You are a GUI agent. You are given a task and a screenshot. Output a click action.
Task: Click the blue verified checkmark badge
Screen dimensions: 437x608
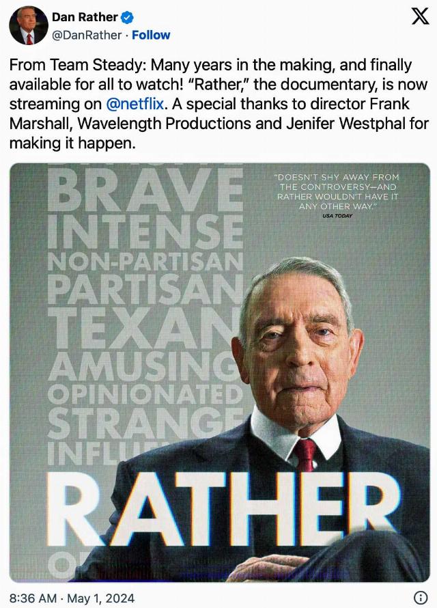(x=127, y=17)
